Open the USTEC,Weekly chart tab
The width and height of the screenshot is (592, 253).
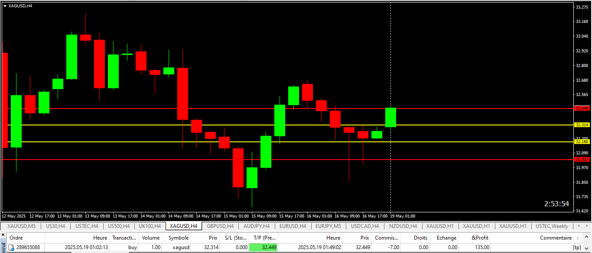point(552,226)
